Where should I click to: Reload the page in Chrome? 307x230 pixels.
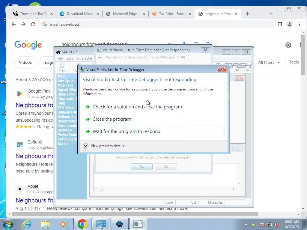coord(33,24)
